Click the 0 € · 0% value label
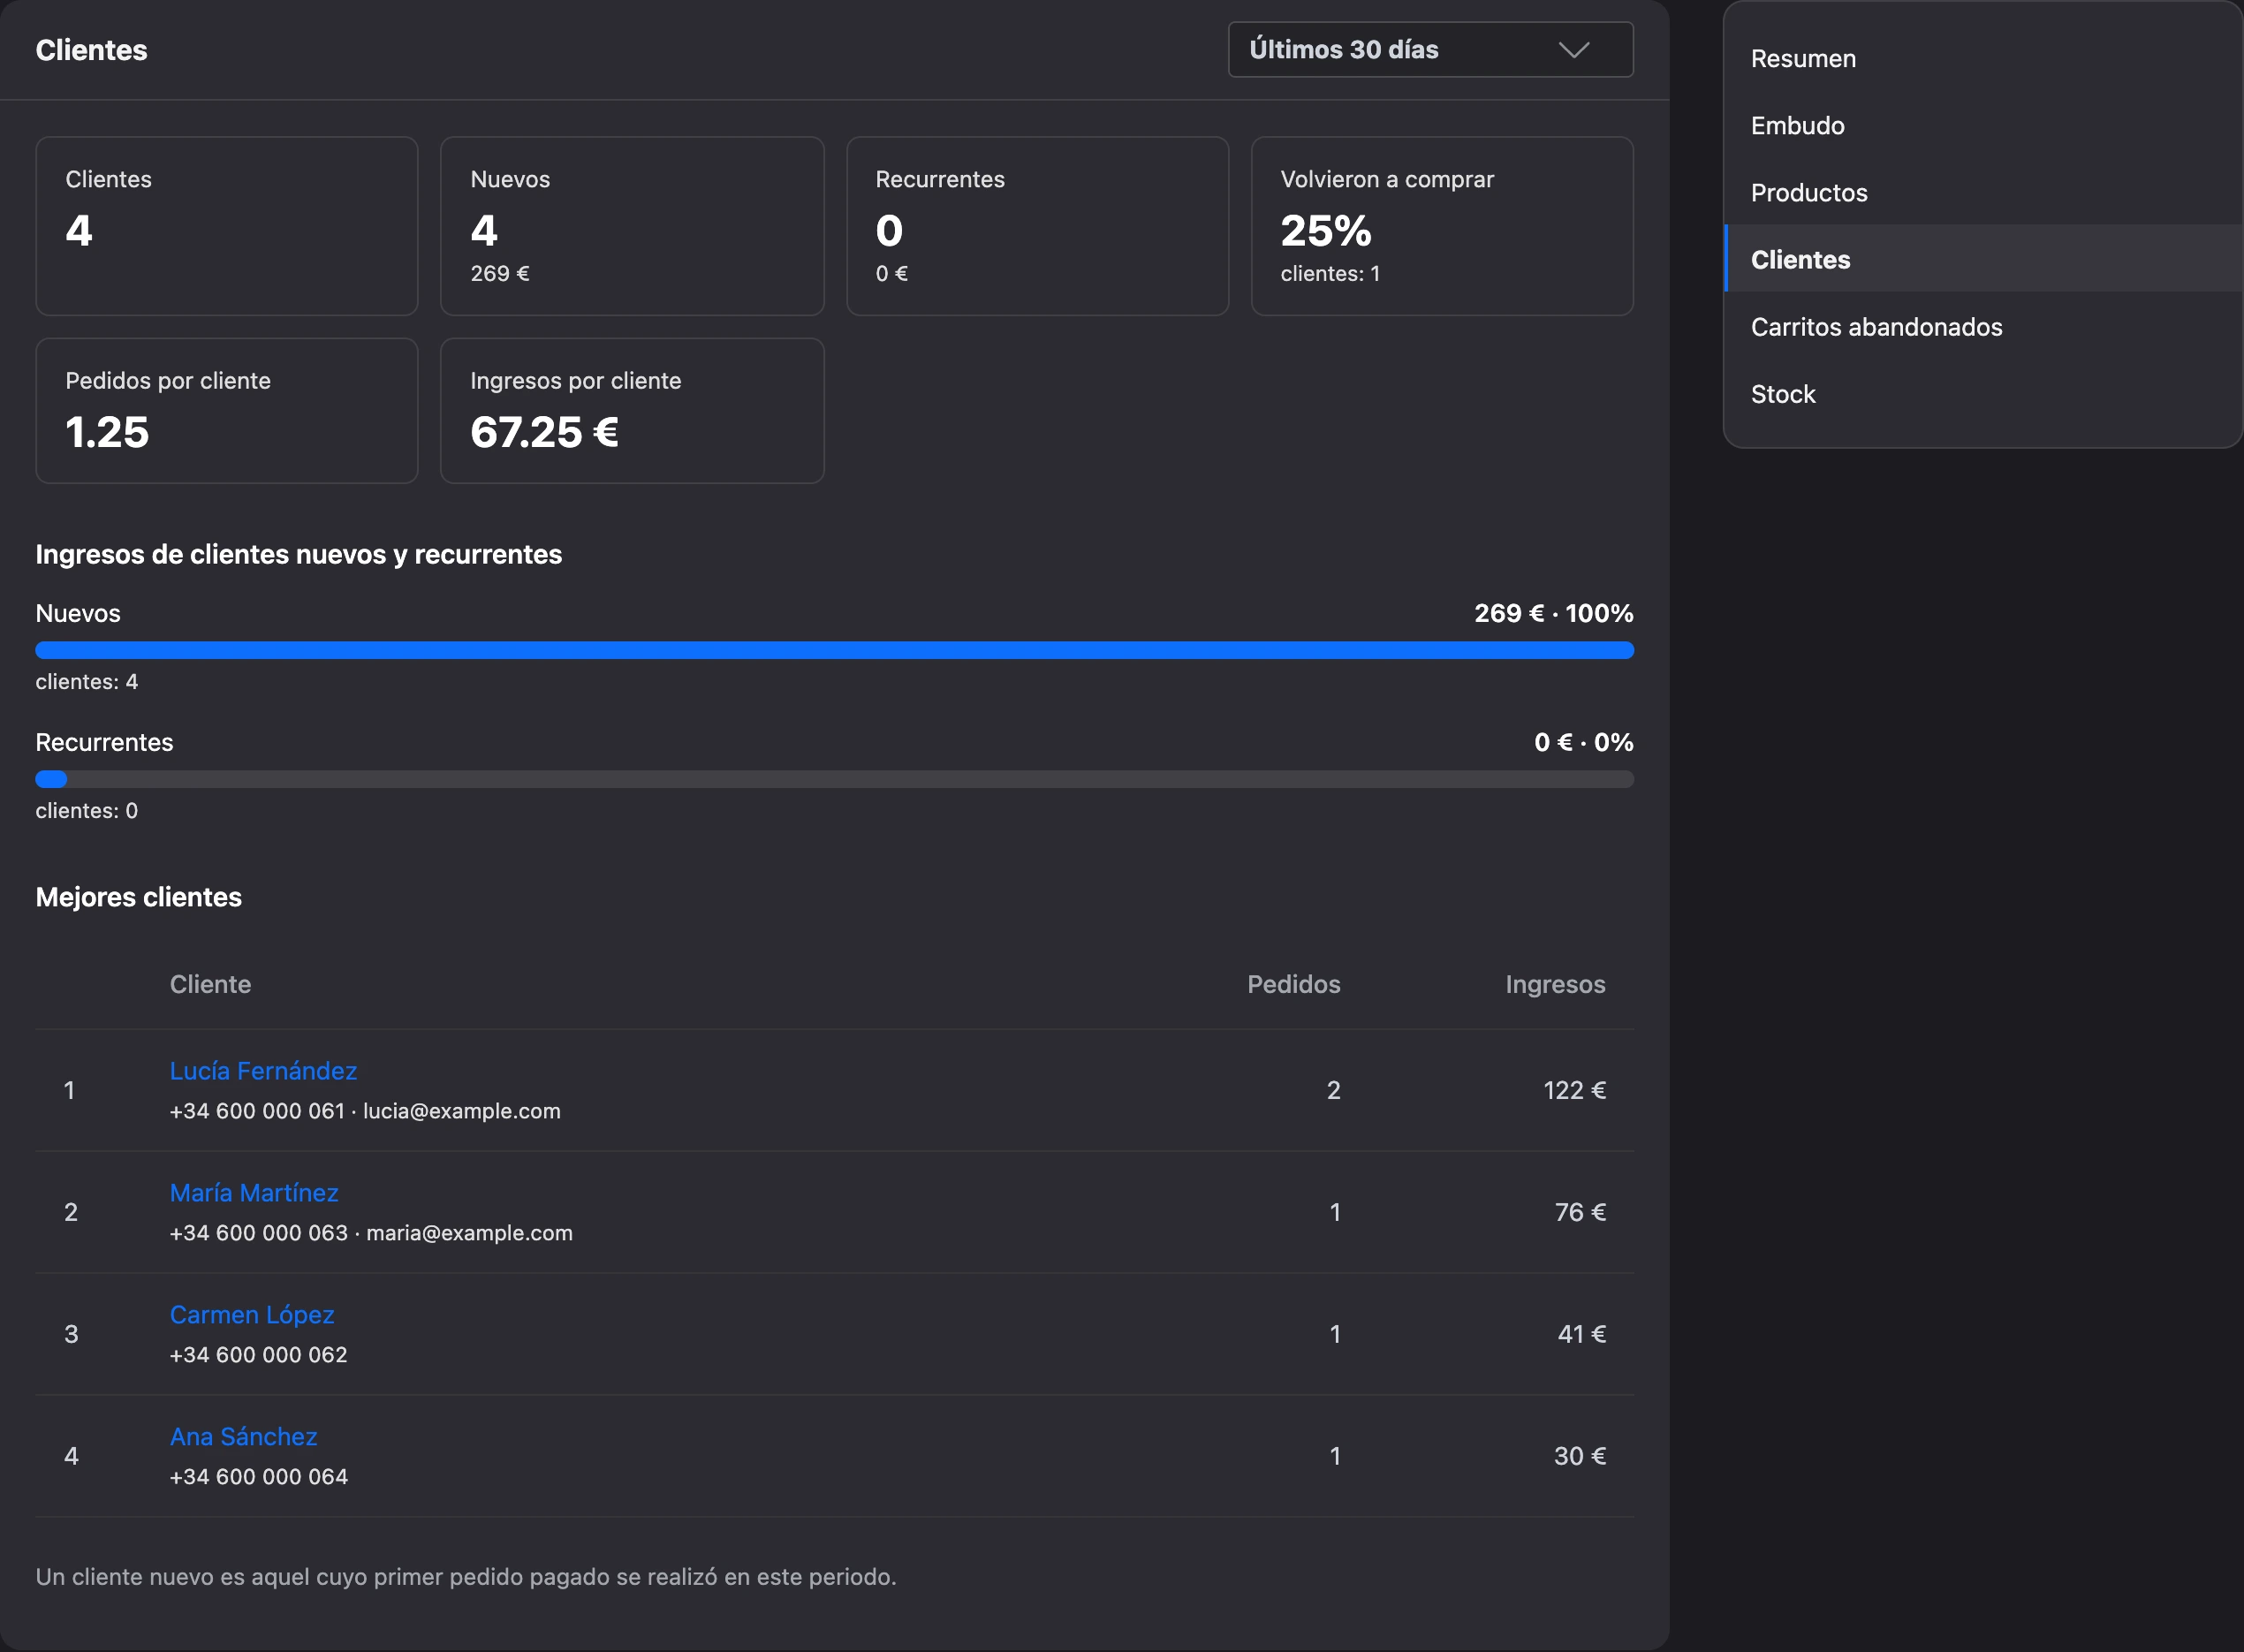2244x1652 pixels. [x=1583, y=742]
